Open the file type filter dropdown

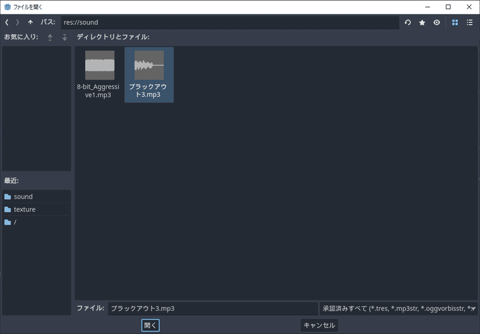[398, 308]
